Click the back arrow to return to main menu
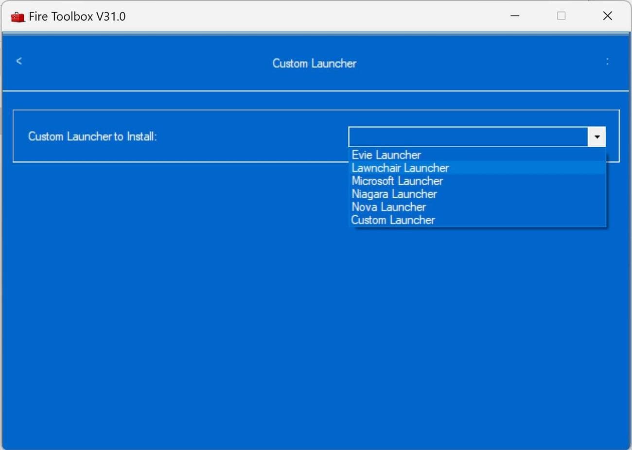Viewport: 632px width, 450px height. [19, 61]
